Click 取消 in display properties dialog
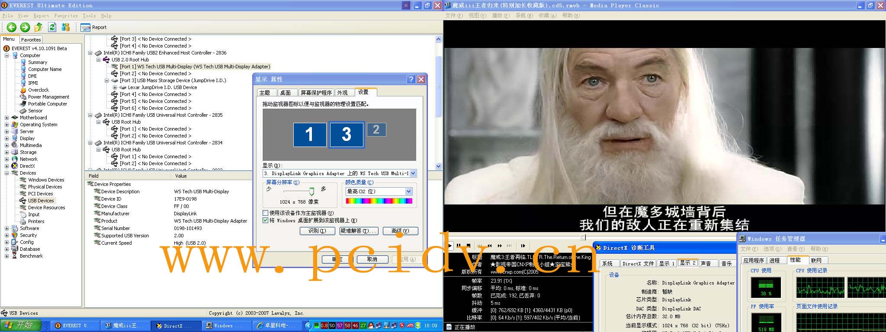The width and height of the screenshot is (886, 332). [372, 259]
